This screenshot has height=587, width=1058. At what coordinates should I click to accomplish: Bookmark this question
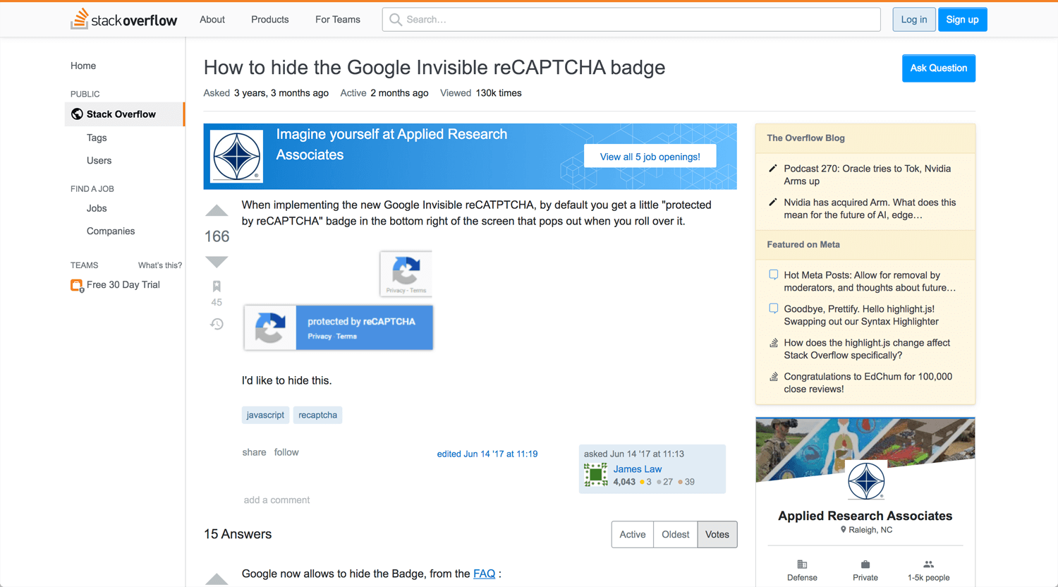[x=217, y=286]
